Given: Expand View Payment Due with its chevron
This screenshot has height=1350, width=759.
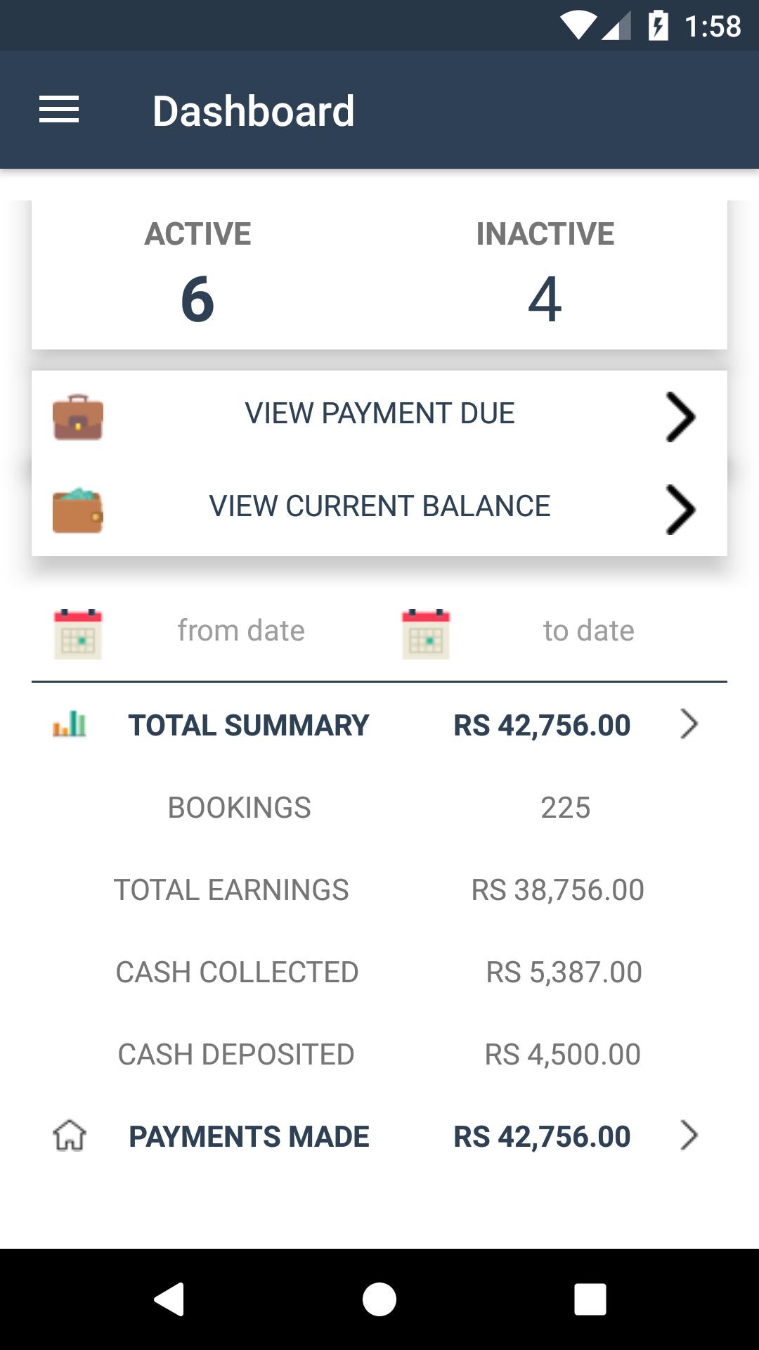Looking at the screenshot, I should [x=680, y=417].
